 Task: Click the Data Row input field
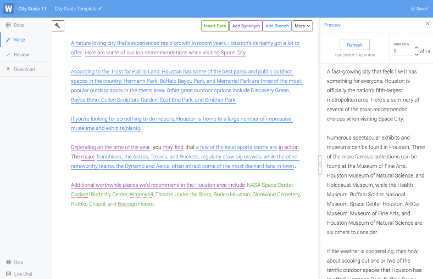coord(402,51)
